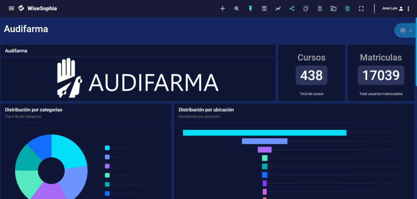Click the Matriculas value 17039
The height and width of the screenshot is (199, 417).
(x=381, y=75)
